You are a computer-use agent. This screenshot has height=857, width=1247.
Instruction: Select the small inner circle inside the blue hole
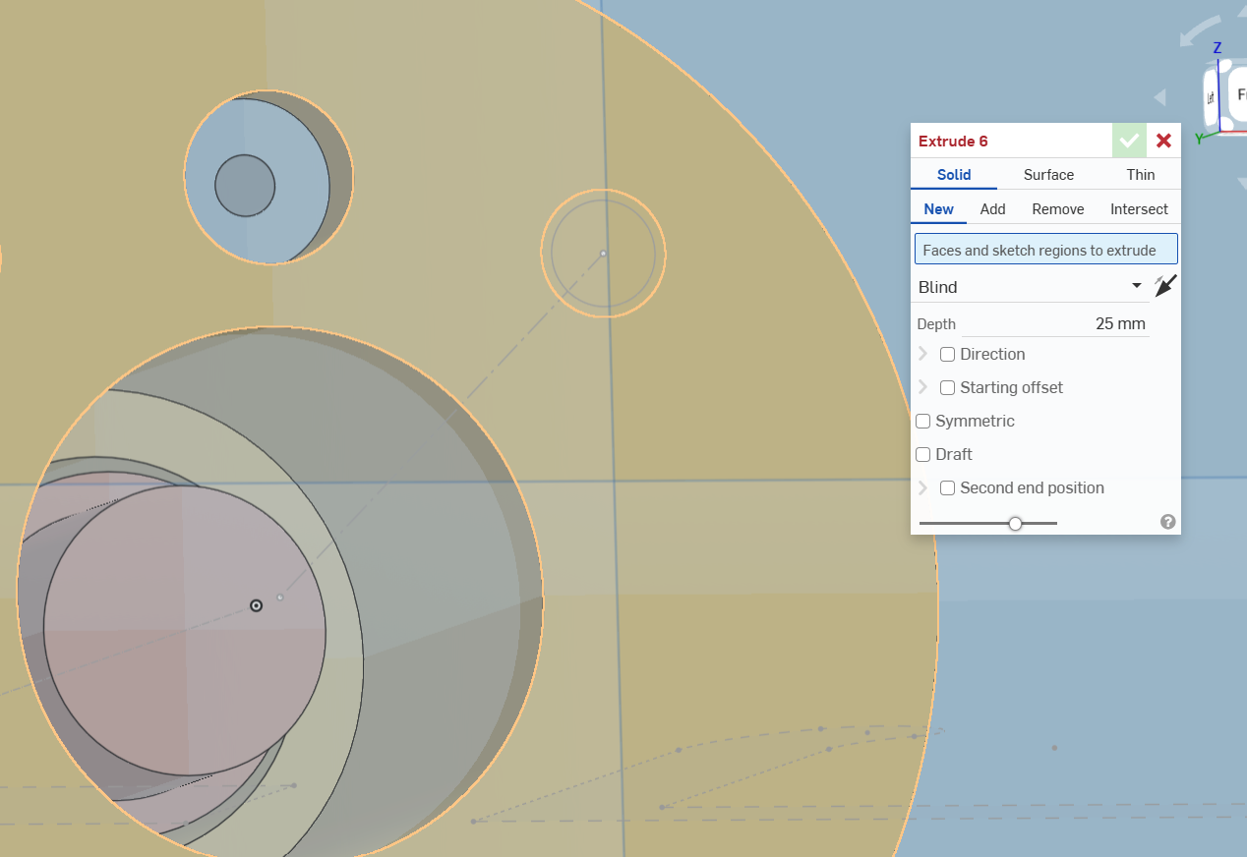(245, 185)
